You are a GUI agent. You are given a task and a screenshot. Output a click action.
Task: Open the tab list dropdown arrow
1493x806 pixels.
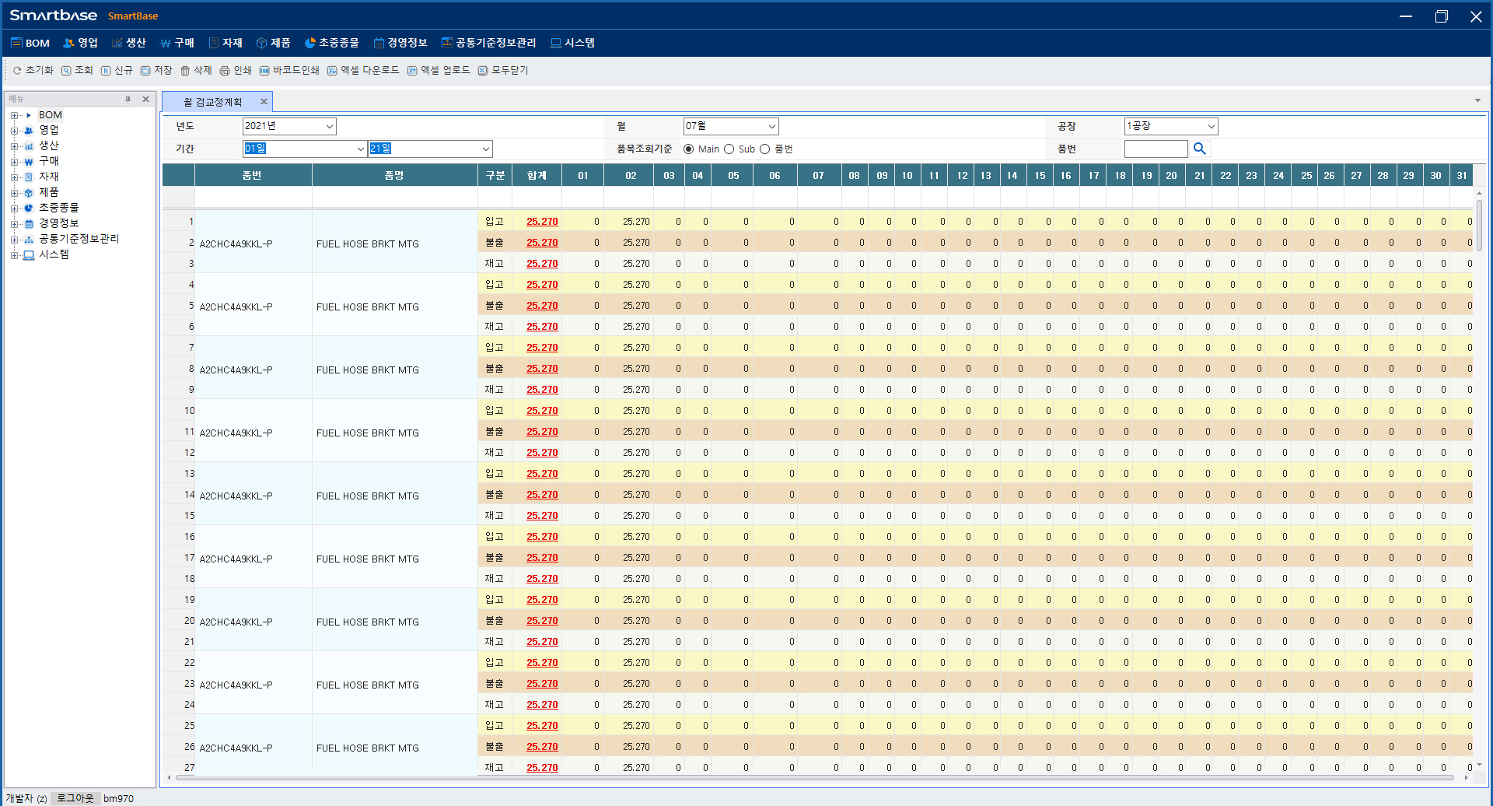coord(1477,100)
